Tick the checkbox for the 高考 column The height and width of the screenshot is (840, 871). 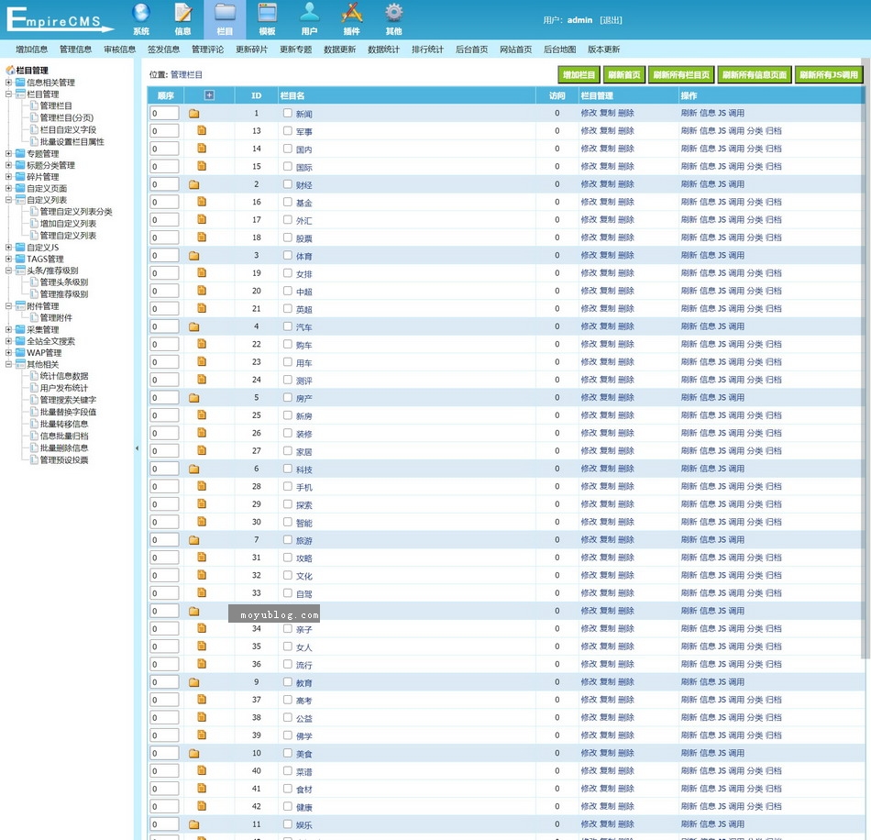287,700
